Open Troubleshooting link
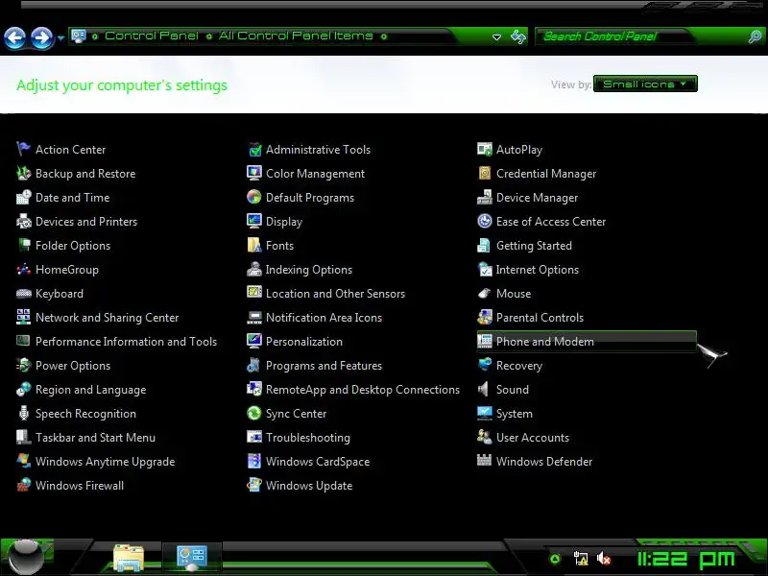This screenshot has width=768, height=576. coord(307,438)
